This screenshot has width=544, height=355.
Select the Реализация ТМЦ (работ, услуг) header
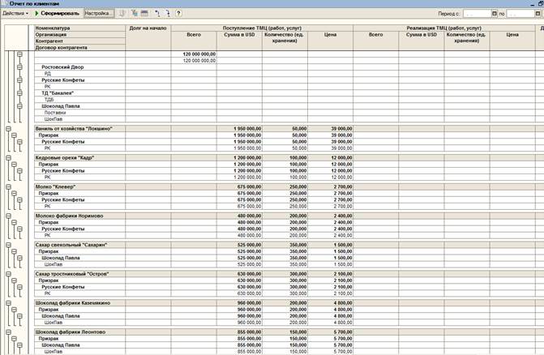pyautogui.click(x=444, y=28)
